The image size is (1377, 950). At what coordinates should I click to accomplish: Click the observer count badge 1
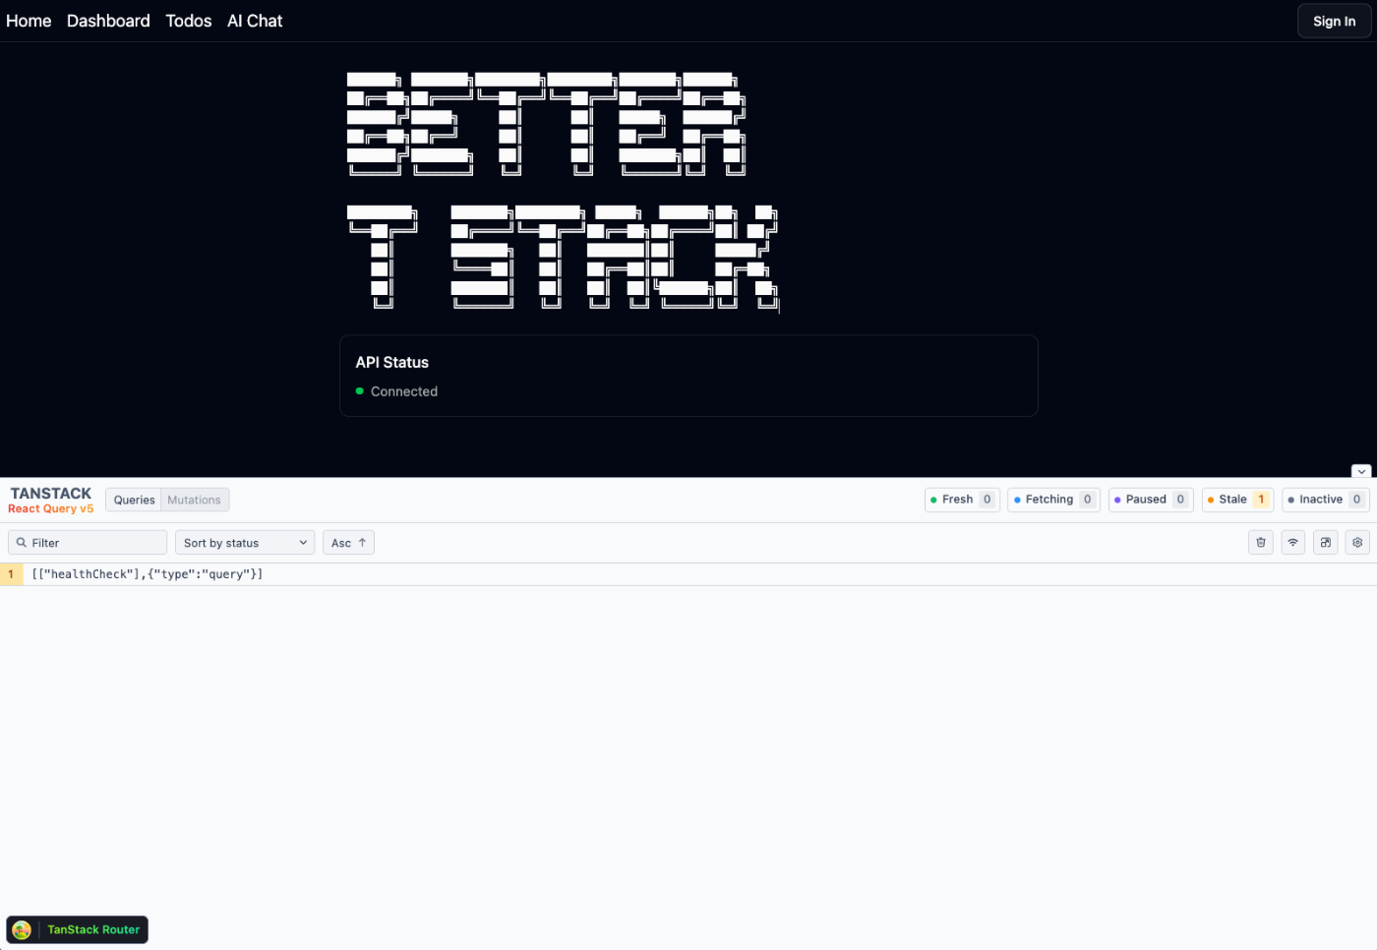pyautogui.click(x=11, y=574)
